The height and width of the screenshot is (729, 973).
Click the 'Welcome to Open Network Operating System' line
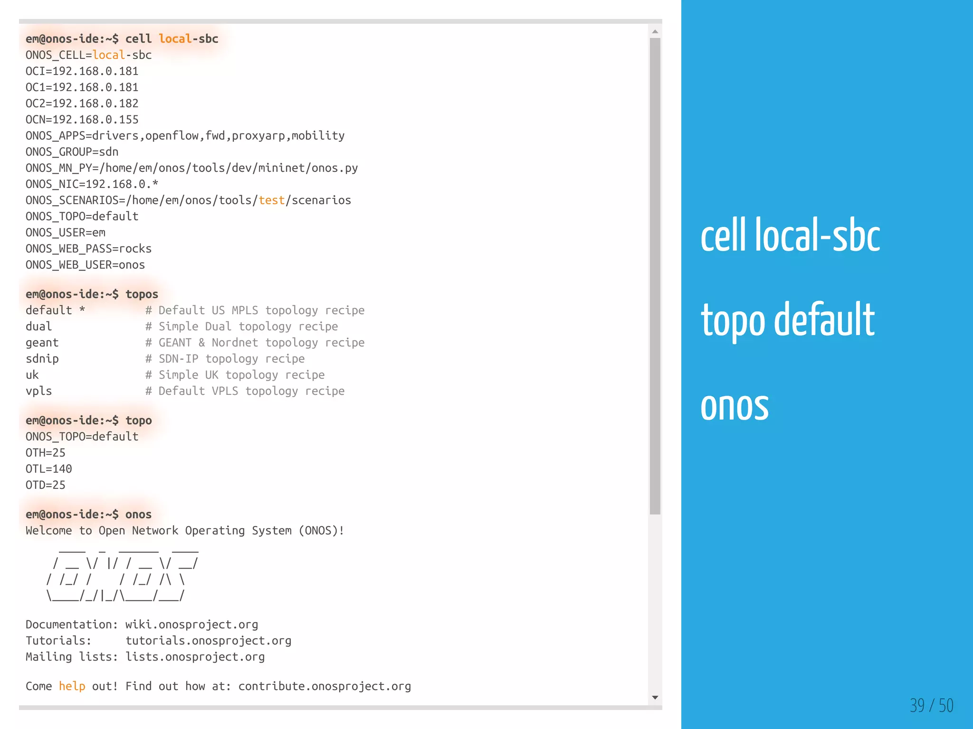point(185,531)
